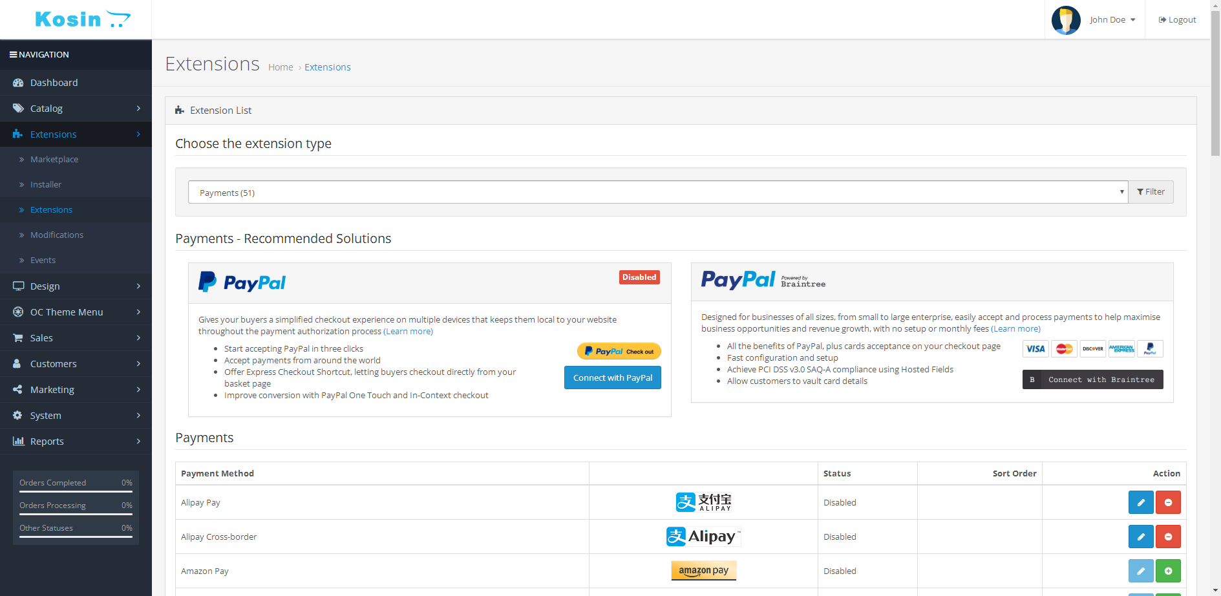Image resolution: width=1221 pixels, height=596 pixels.
Task: Click the edit pencil for Alipay Pay
Action: [1140, 502]
